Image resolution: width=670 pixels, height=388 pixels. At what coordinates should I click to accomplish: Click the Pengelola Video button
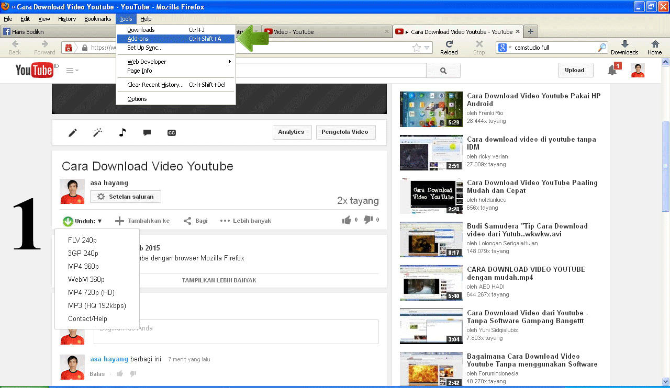[345, 132]
